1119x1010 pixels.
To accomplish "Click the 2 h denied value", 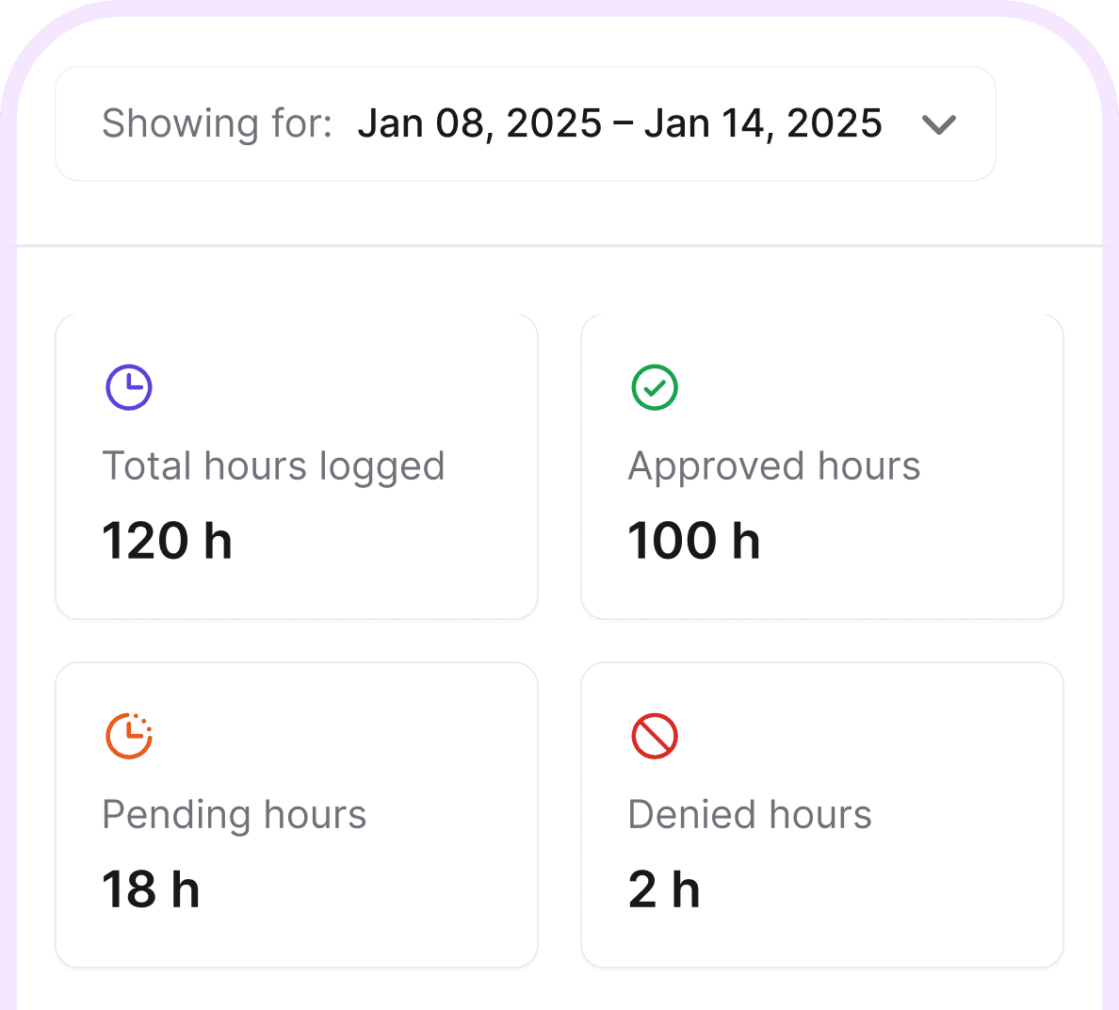I will pos(664,888).
